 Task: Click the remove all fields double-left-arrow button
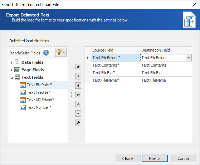click(x=78, y=95)
